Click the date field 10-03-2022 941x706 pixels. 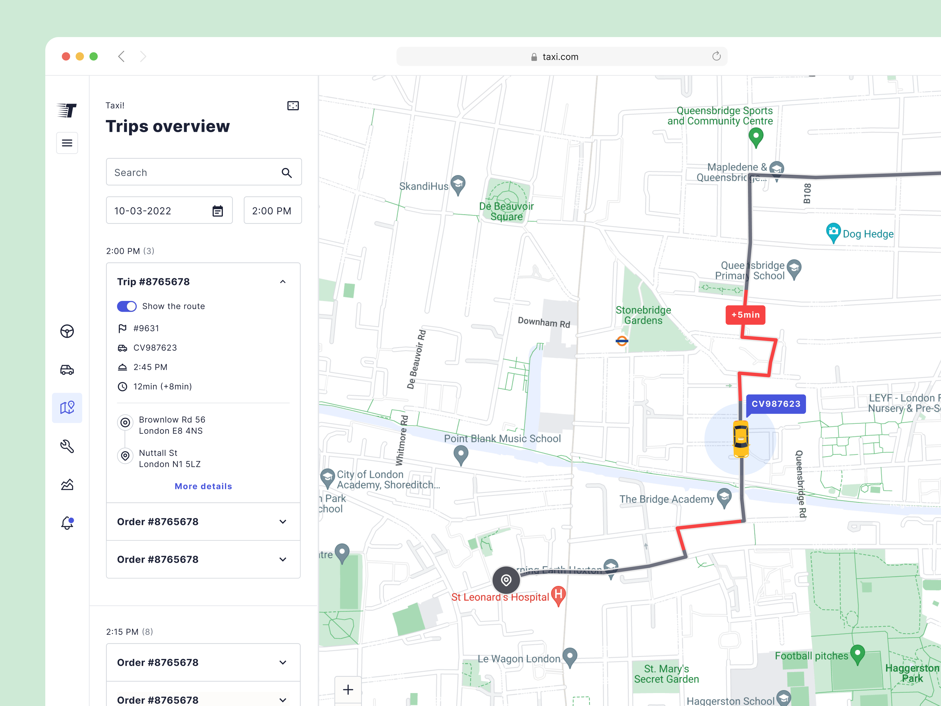(169, 210)
